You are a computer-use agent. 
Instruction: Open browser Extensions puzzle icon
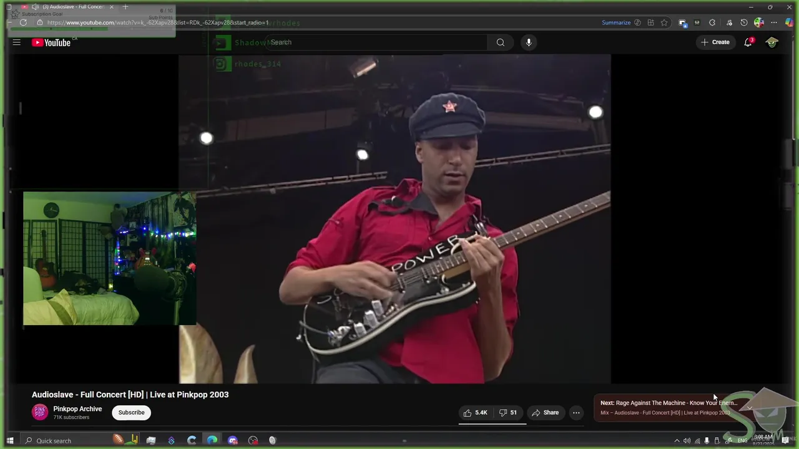[712, 22]
